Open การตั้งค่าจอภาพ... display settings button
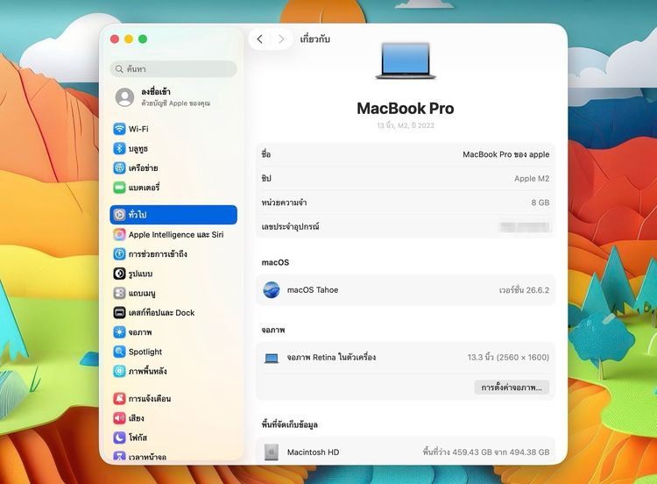This screenshot has height=484, width=657. (512, 388)
